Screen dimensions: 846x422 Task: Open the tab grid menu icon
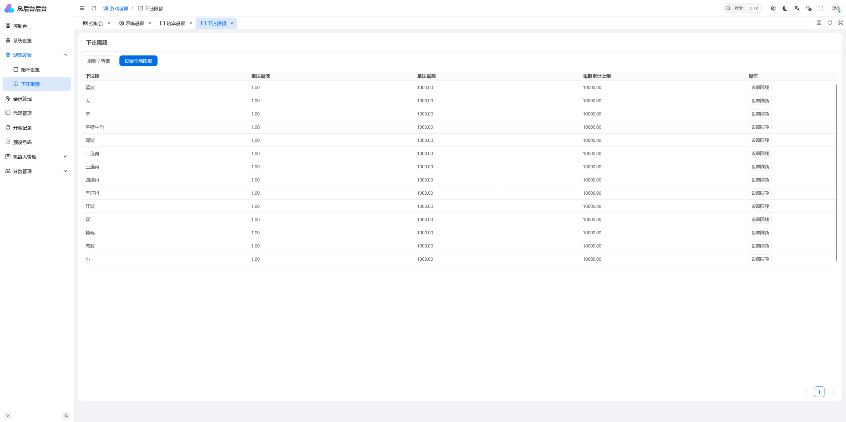point(819,23)
